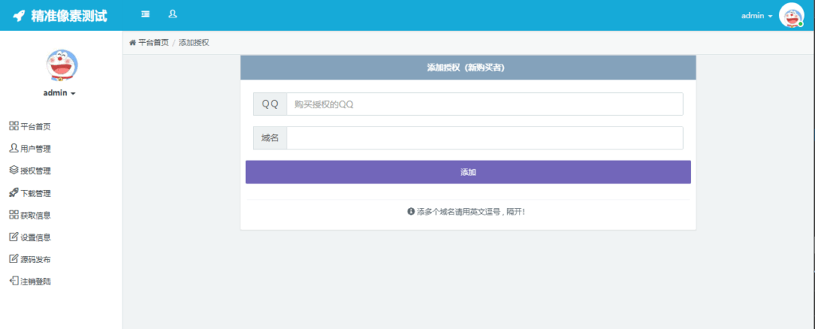This screenshot has width=815, height=329.
Task: Go to 平台首页 breadcrumb link
Action: (154, 43)
